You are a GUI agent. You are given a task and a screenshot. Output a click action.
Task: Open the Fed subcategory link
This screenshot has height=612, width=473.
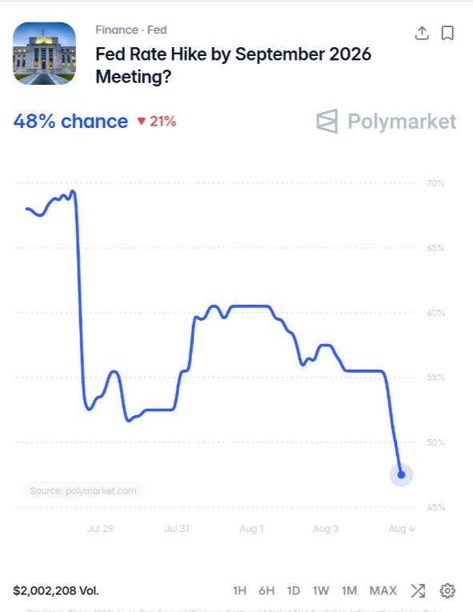[x=157, y=30]
